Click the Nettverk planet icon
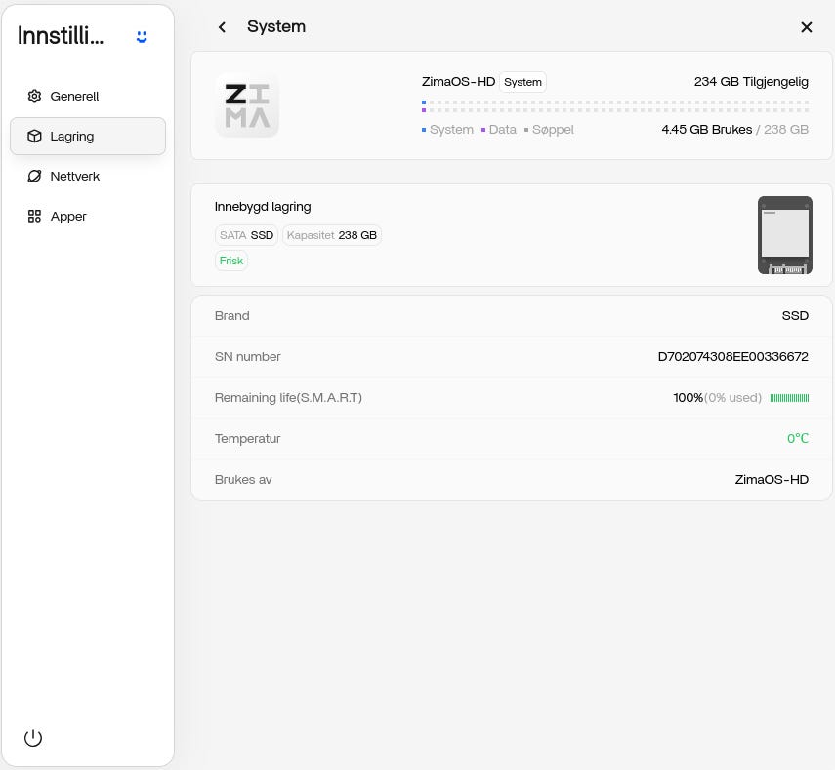 pos(34,176)
